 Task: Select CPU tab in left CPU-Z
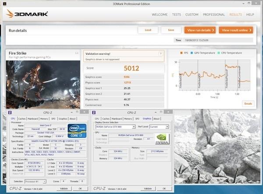point(13,118)
